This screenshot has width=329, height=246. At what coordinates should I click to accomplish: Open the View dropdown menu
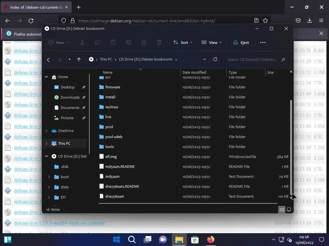pos(211,43)
